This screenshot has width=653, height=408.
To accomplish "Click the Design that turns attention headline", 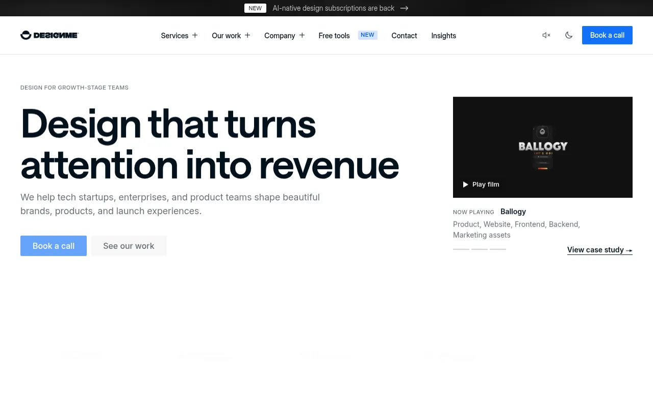I will (210, 144).
